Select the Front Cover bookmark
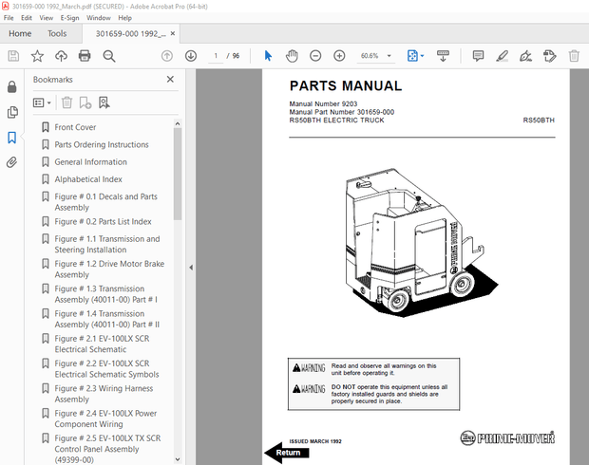Viewport: 589px width, 465px height. 75,127
